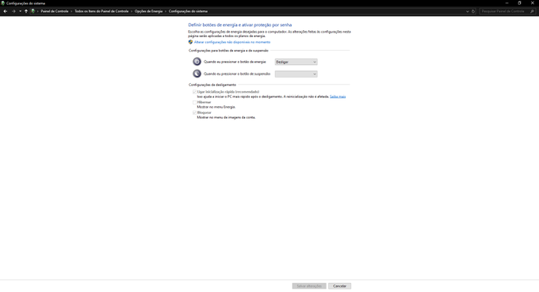Click the sleep button moon icon
This screenshot has height=292, width=539.
(x=197, y=74)
